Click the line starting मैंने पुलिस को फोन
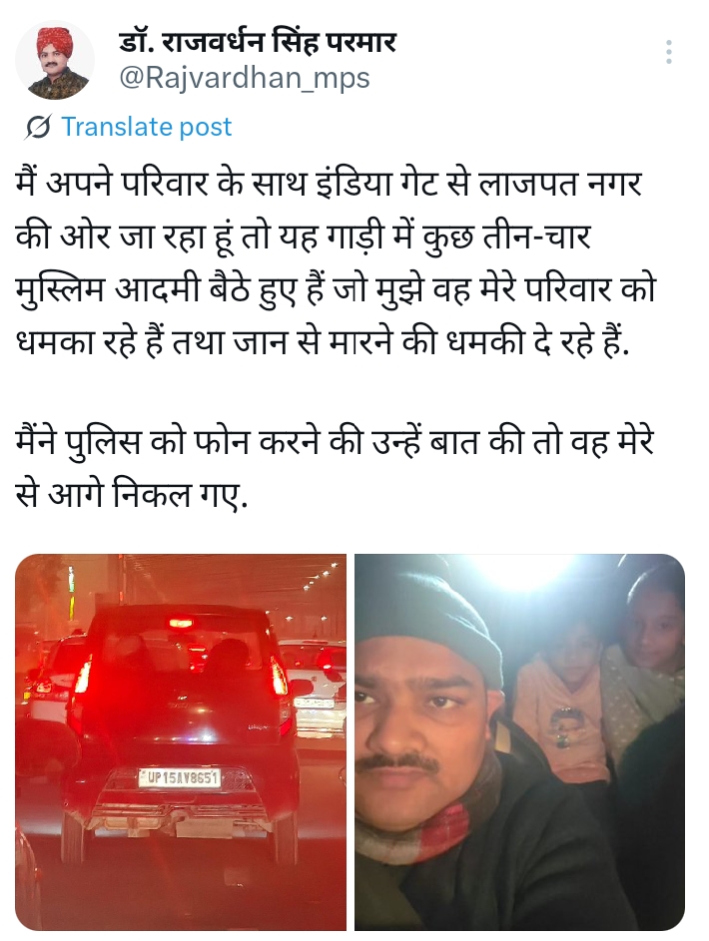The image size is (709, 941). click(x=335, y=443)
